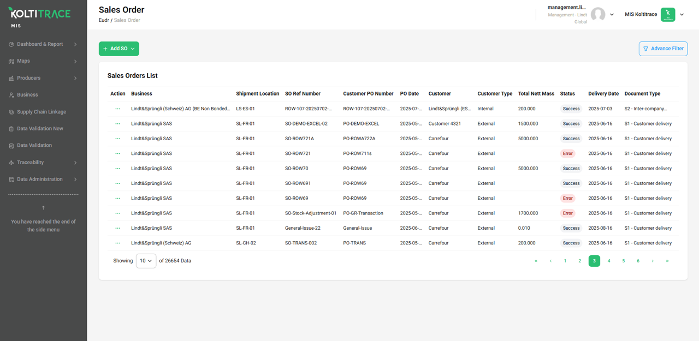Image resolution: width=699 pixels, height=341 pixels.
Task: Open the Add SO dropdown button
Action: coord(119,49)
